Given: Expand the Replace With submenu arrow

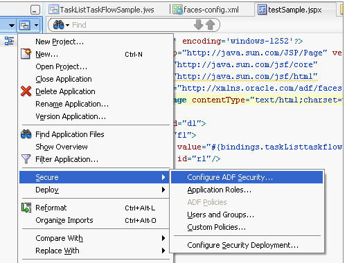Looking at the screenshot, I should click(163, 251).
